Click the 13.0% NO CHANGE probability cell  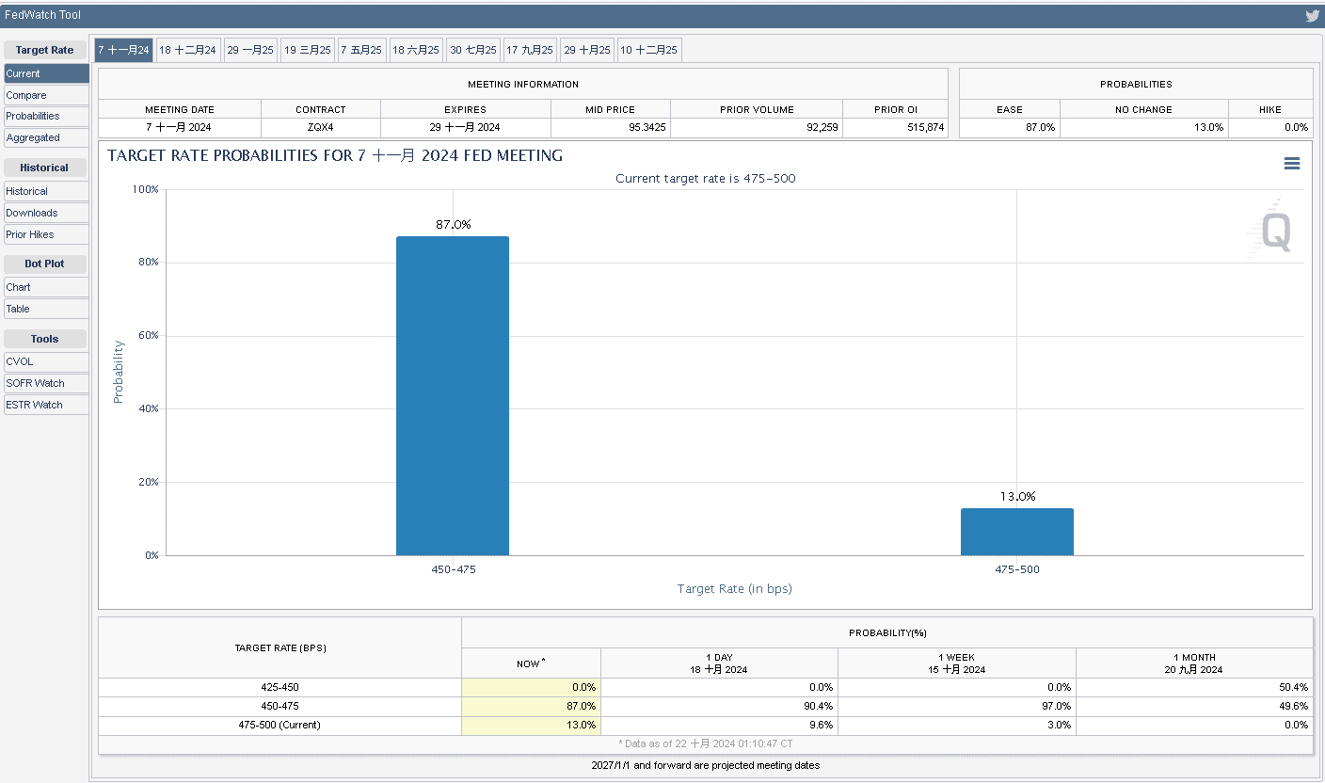[x=1144, y=127]
